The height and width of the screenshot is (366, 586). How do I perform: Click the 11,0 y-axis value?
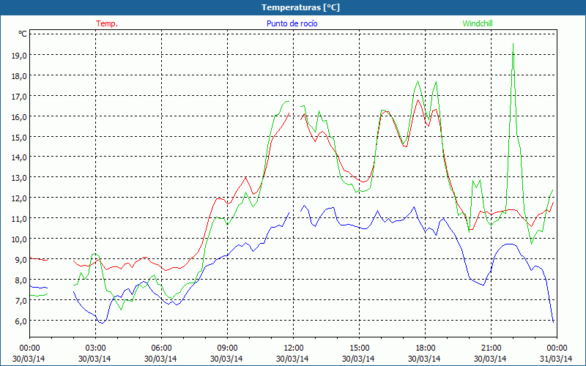(19, 218)
